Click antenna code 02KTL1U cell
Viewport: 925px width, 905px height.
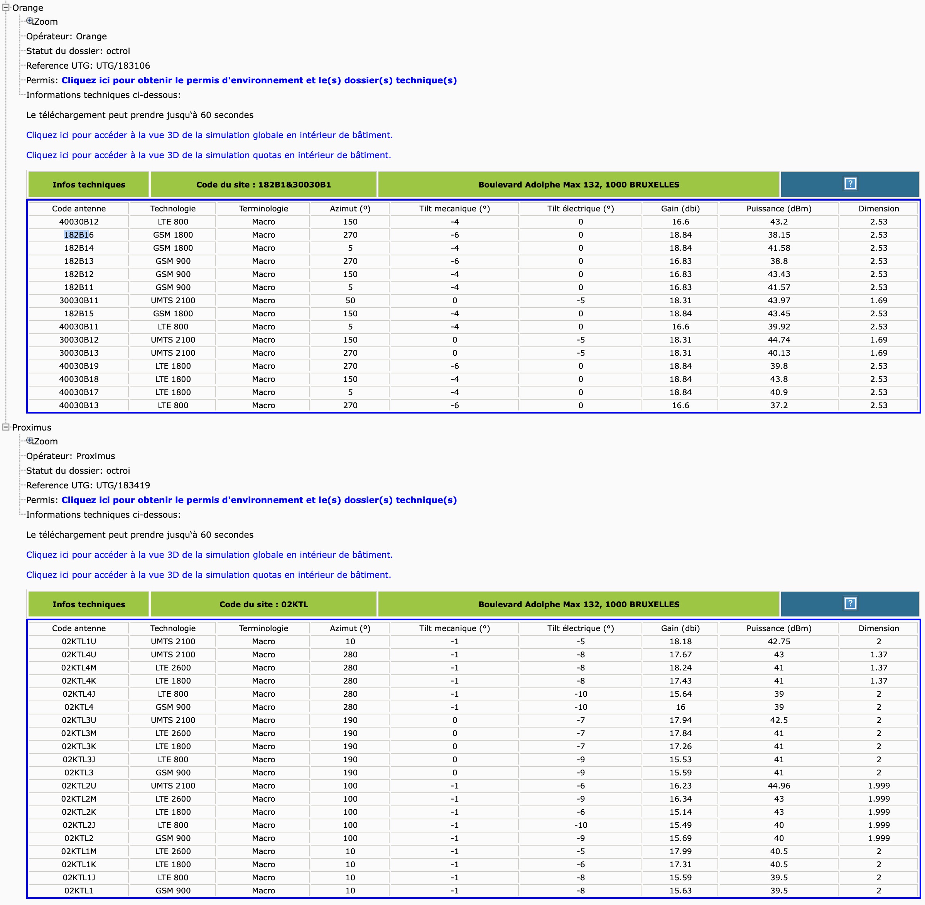pos(79,641)
